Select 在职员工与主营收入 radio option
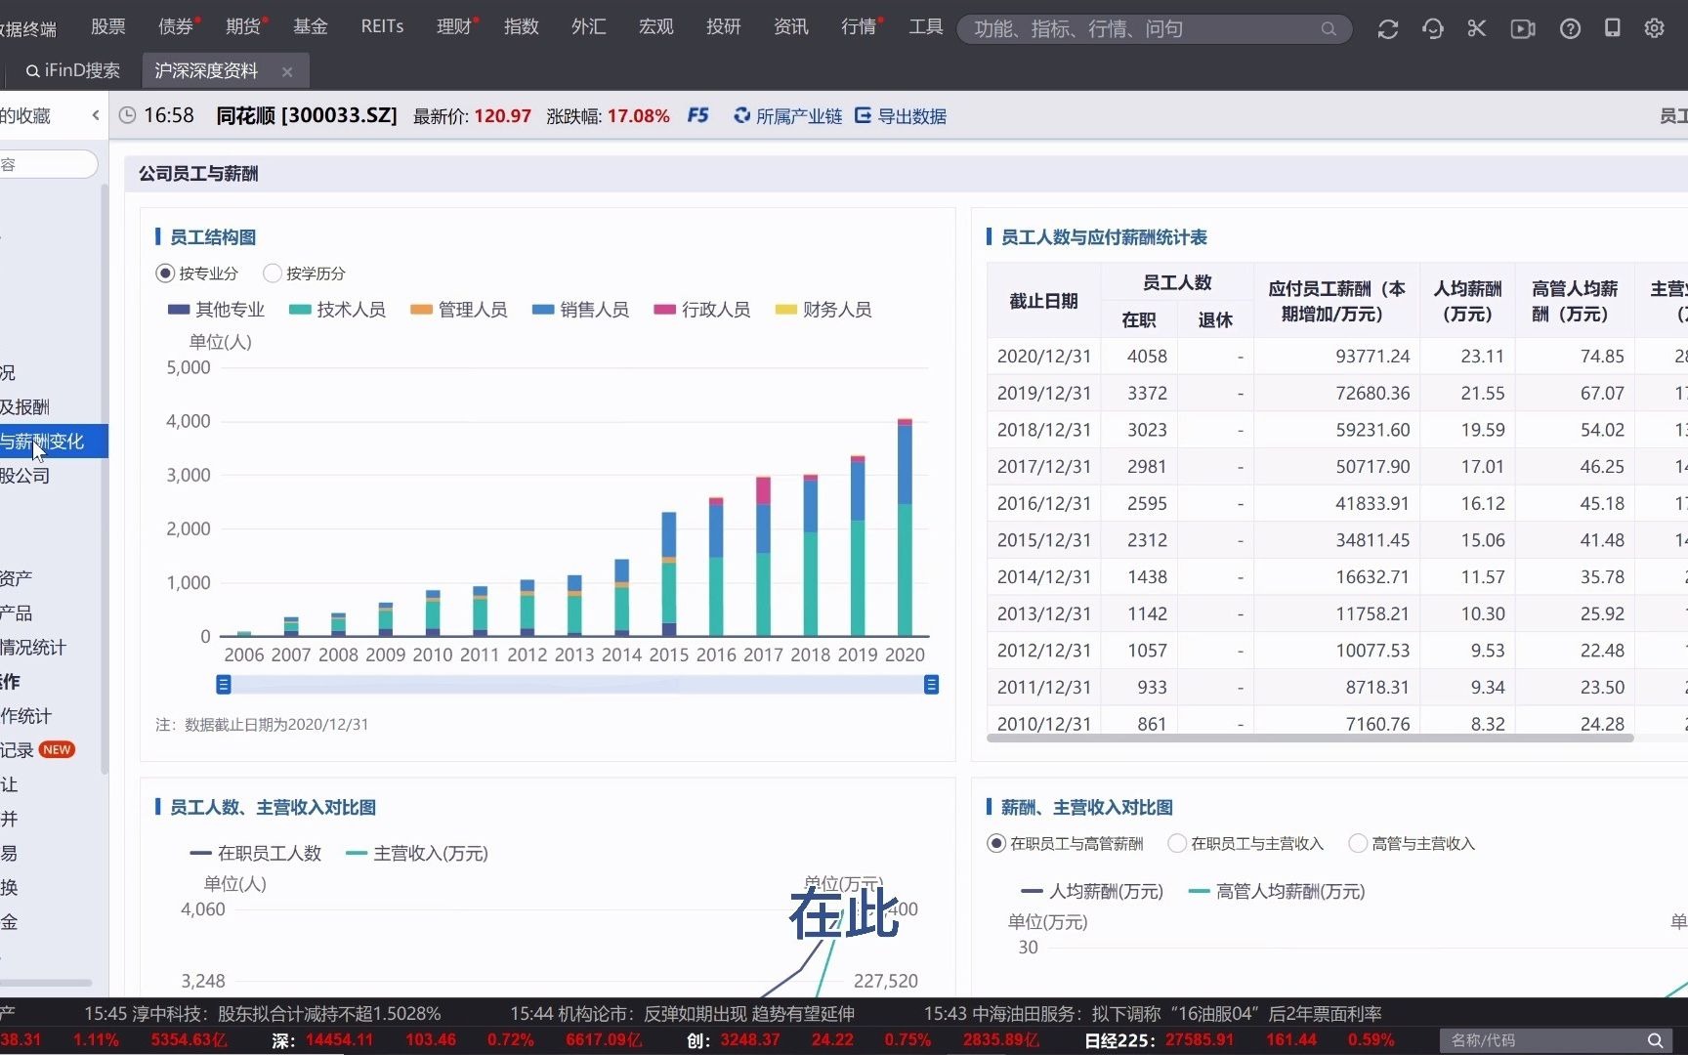 1177,843
